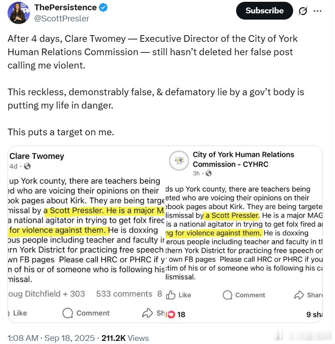Click the ThePersistence display name
Viewport: 335px width, 344px height.
[x=65, y=8]
